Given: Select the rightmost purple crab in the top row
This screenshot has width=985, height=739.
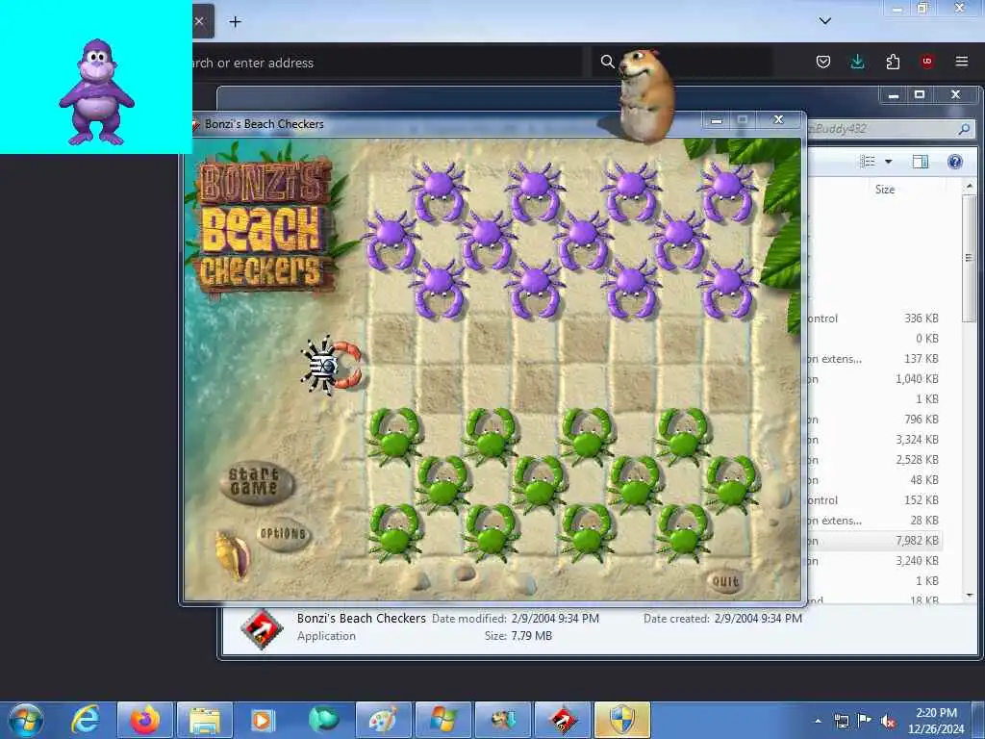Looking at the screenshot, I should click(x=727, y=191).
